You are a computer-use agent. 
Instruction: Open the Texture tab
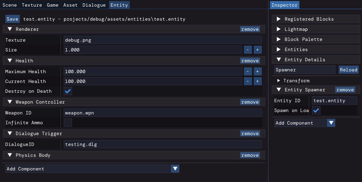pyautogui.click(x=32, y=5)
